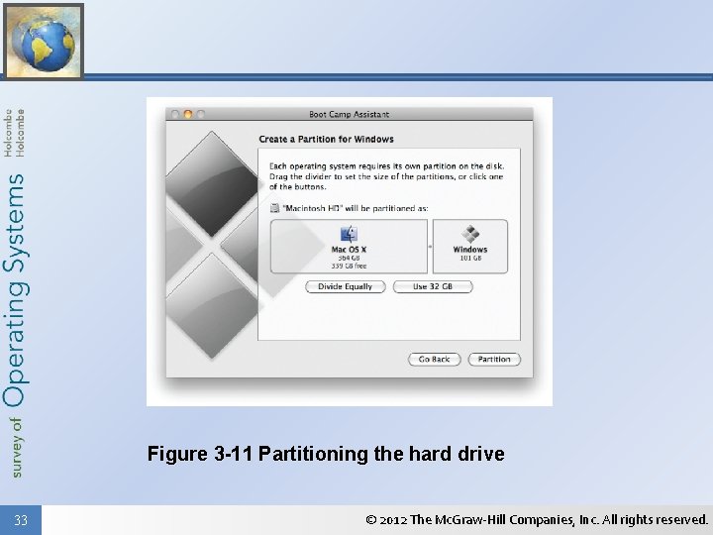Image resolution: width=713 pixels, height=535 pixels.
Task: Click the Mac OS X partition box
Action: pyautogui.click(x=349, y=246)
